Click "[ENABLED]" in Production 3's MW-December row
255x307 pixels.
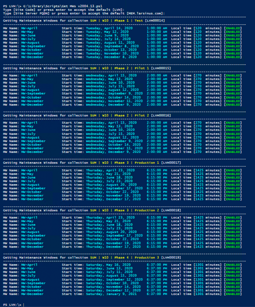tap(233, 294)
